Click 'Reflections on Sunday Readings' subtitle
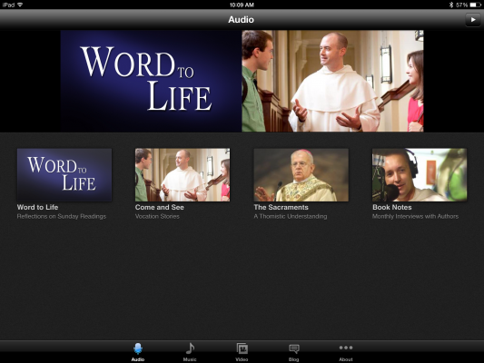Image resolution: width=484 pixels, height=363 pixels. [x=62, y=216]
